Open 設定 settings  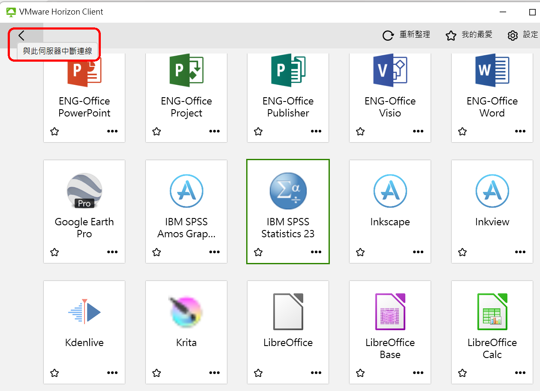pyautogui.click(x=522, y=35)
